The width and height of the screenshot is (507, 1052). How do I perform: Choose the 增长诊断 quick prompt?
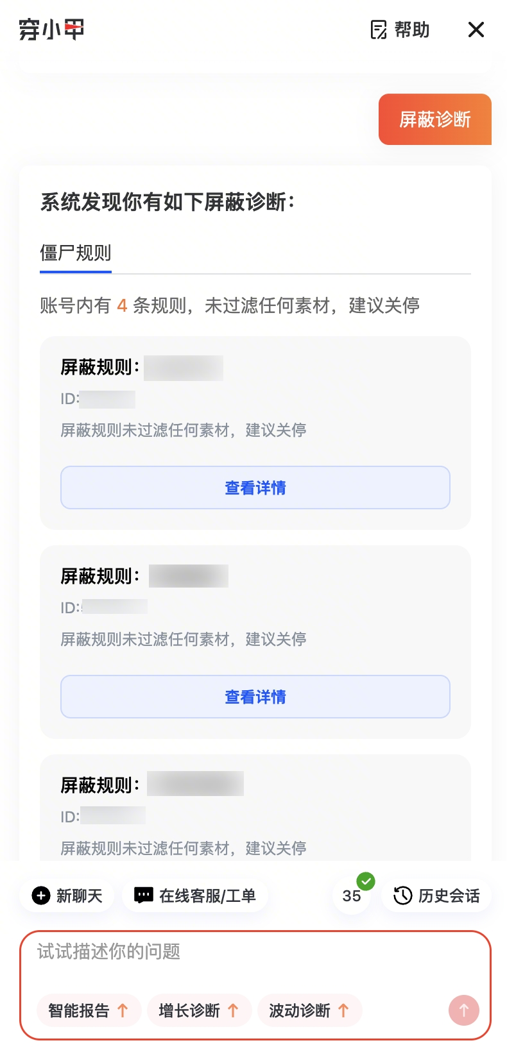pos(199,1011)
